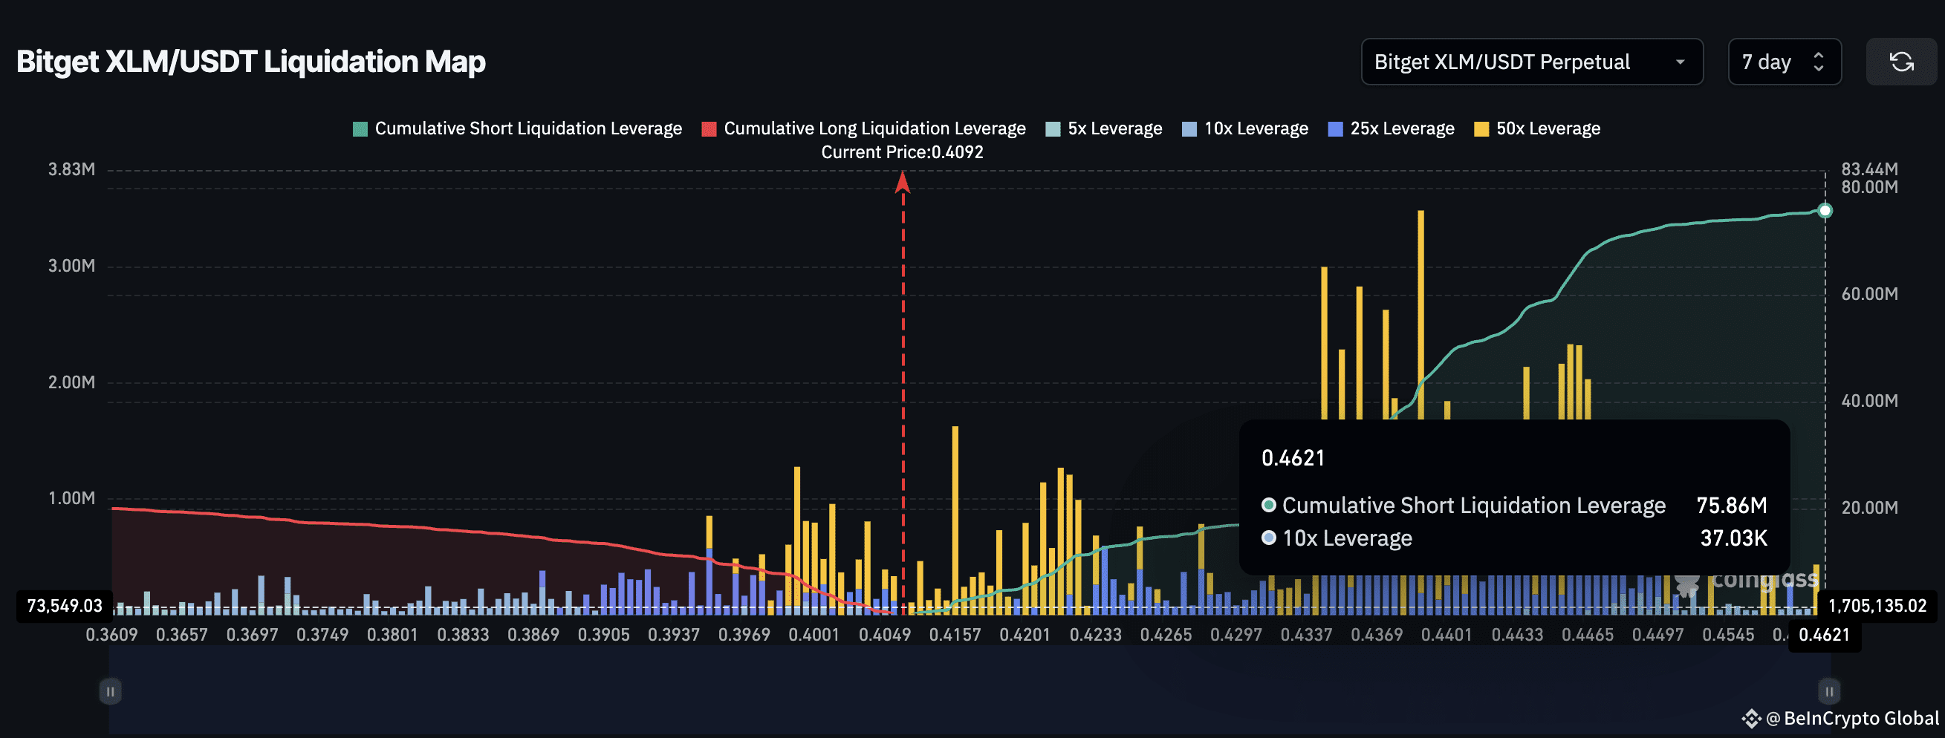
Task: Click the 0.4621 x-axis highlighted label
Action: tap(1824, 635)
